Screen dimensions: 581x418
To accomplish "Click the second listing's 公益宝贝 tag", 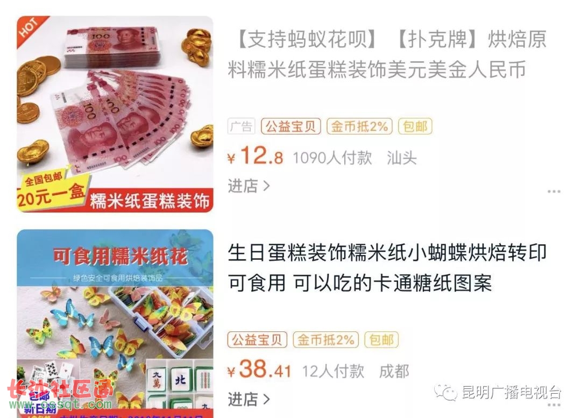I will (257, 340).
